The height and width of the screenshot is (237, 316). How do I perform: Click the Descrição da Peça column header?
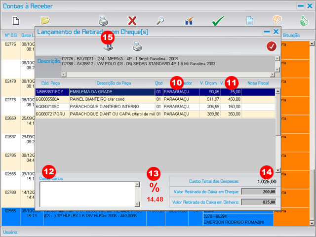114,83
